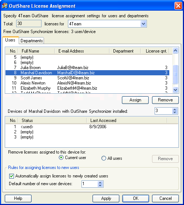Sort users by License qnt. column header
184x205 pixels.
pyautogui.click(x=155, y=51)
